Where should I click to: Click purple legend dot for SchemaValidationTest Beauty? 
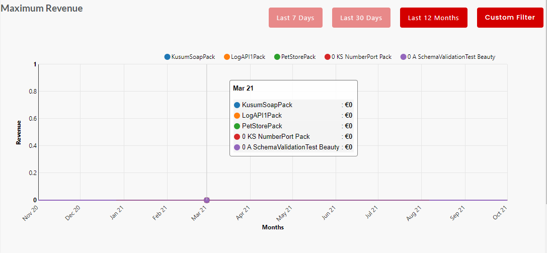(x=403, y=57)
